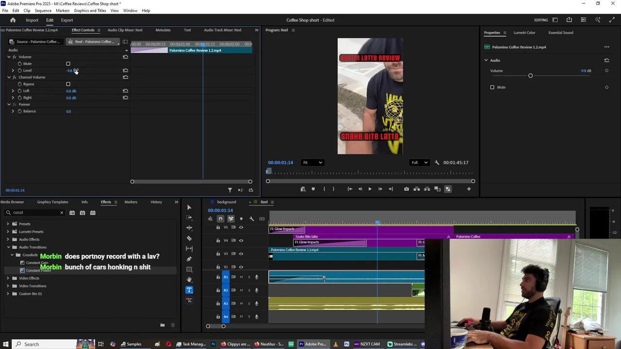Open the Full playback resolution dropdown
621x349 pixels.
(x=419, y=162)
